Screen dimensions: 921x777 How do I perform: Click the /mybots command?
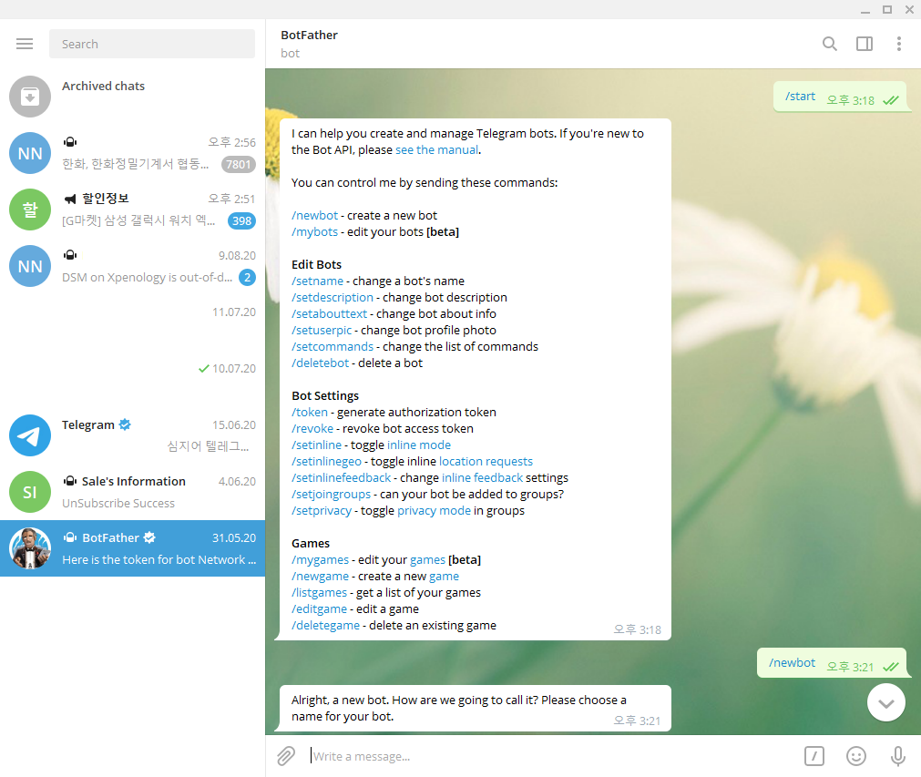315,232
